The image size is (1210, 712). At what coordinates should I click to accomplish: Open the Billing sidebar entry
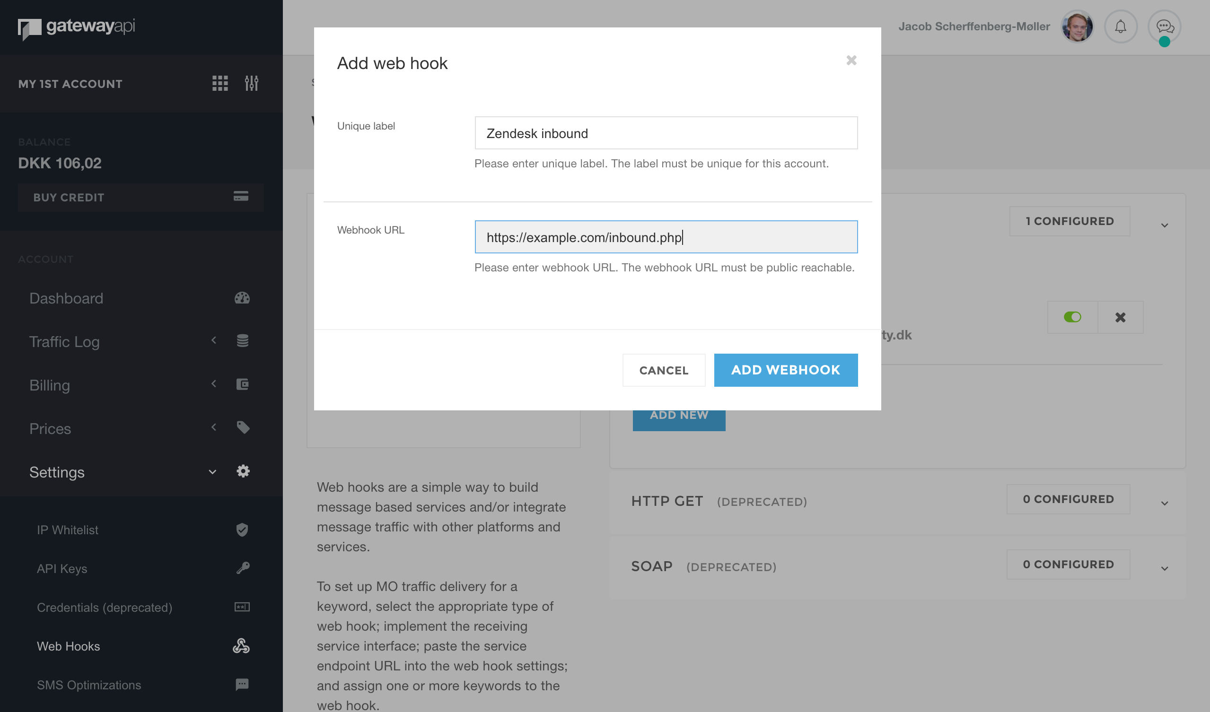[50, 385]
